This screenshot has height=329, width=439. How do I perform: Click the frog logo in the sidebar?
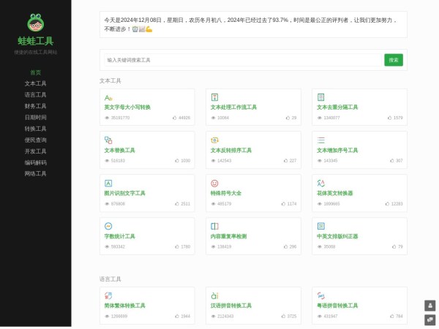[35, 22]
